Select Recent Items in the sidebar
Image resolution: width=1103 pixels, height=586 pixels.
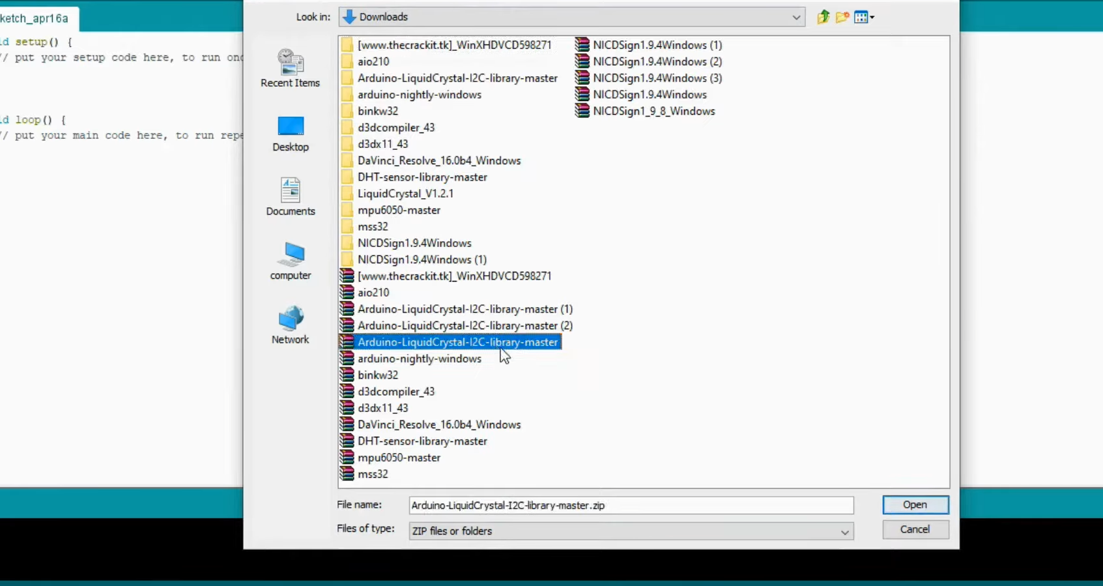point(290,68)
